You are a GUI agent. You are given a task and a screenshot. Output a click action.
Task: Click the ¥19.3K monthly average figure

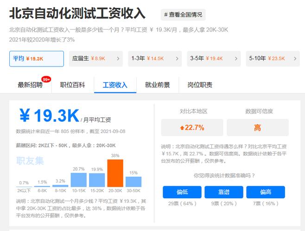pos(49,115)
